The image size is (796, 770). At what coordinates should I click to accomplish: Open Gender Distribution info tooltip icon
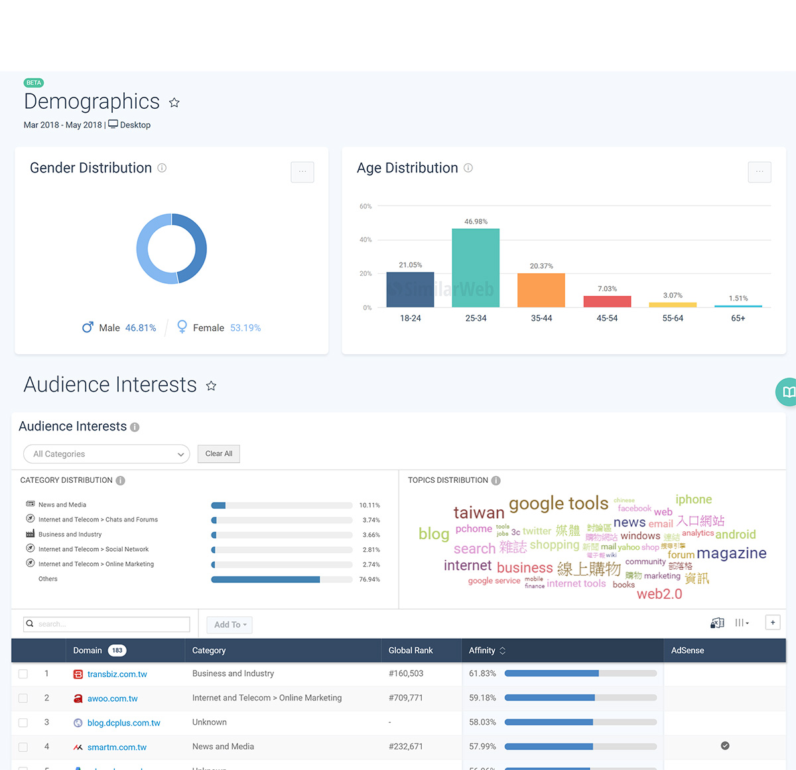162,168
